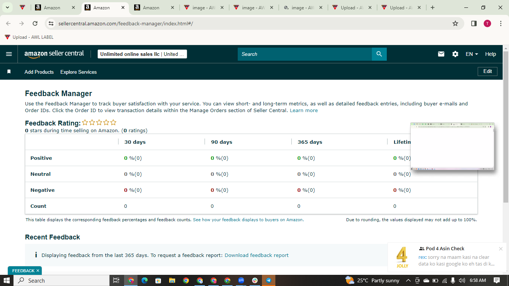Viewport: 509px width, 286px height.
Task: Go back to the previous page
Action: pyautogui.click(x=8, y=23)
